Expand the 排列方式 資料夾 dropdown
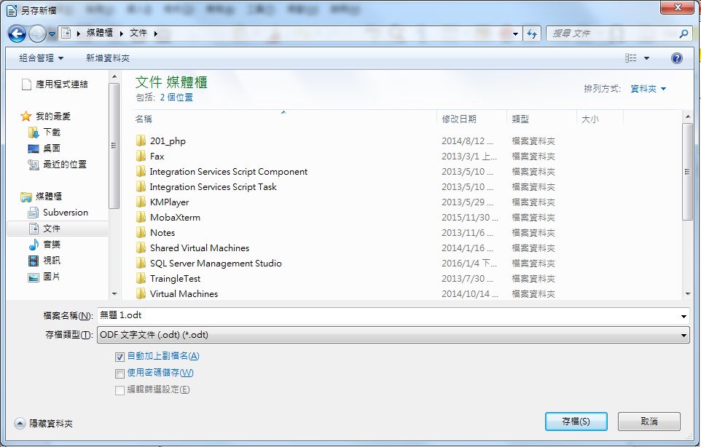701x447 pixels. 648,89
